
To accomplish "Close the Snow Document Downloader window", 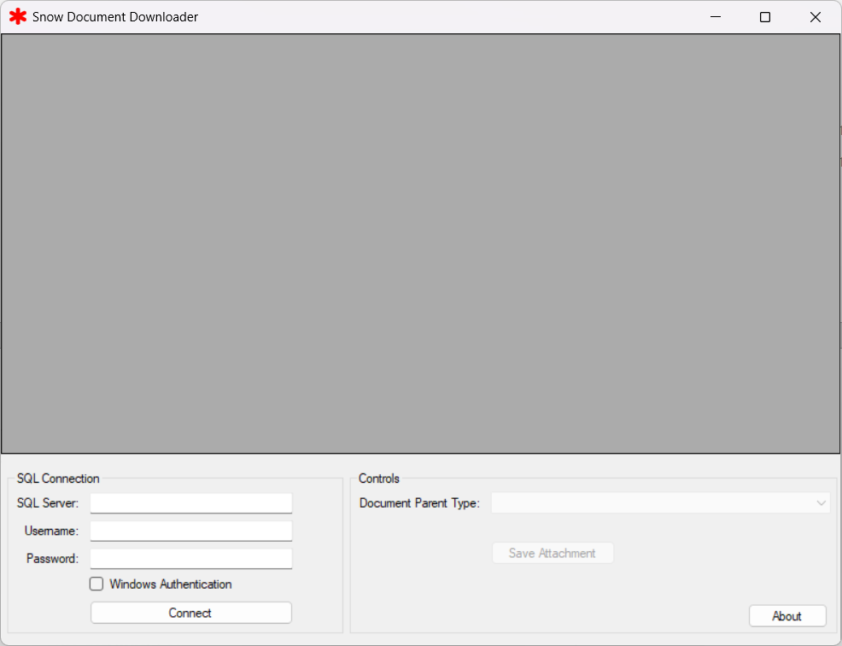I will point(816,17).
